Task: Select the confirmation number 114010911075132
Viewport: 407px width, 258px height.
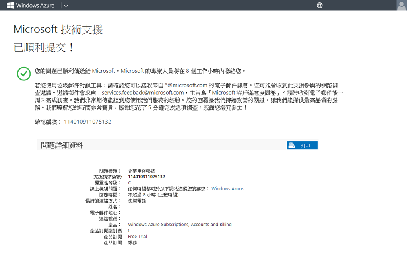Action: coord(87,122)
